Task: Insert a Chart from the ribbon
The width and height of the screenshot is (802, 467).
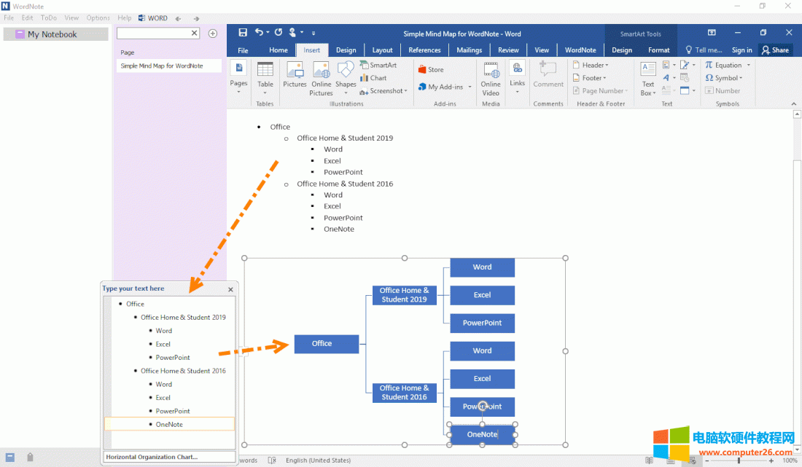Action: (x=373, y=78)
